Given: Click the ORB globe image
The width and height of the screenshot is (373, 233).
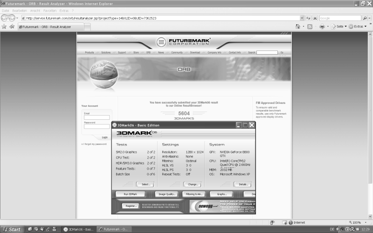Looking at the screenshot, I should [104, 75].
